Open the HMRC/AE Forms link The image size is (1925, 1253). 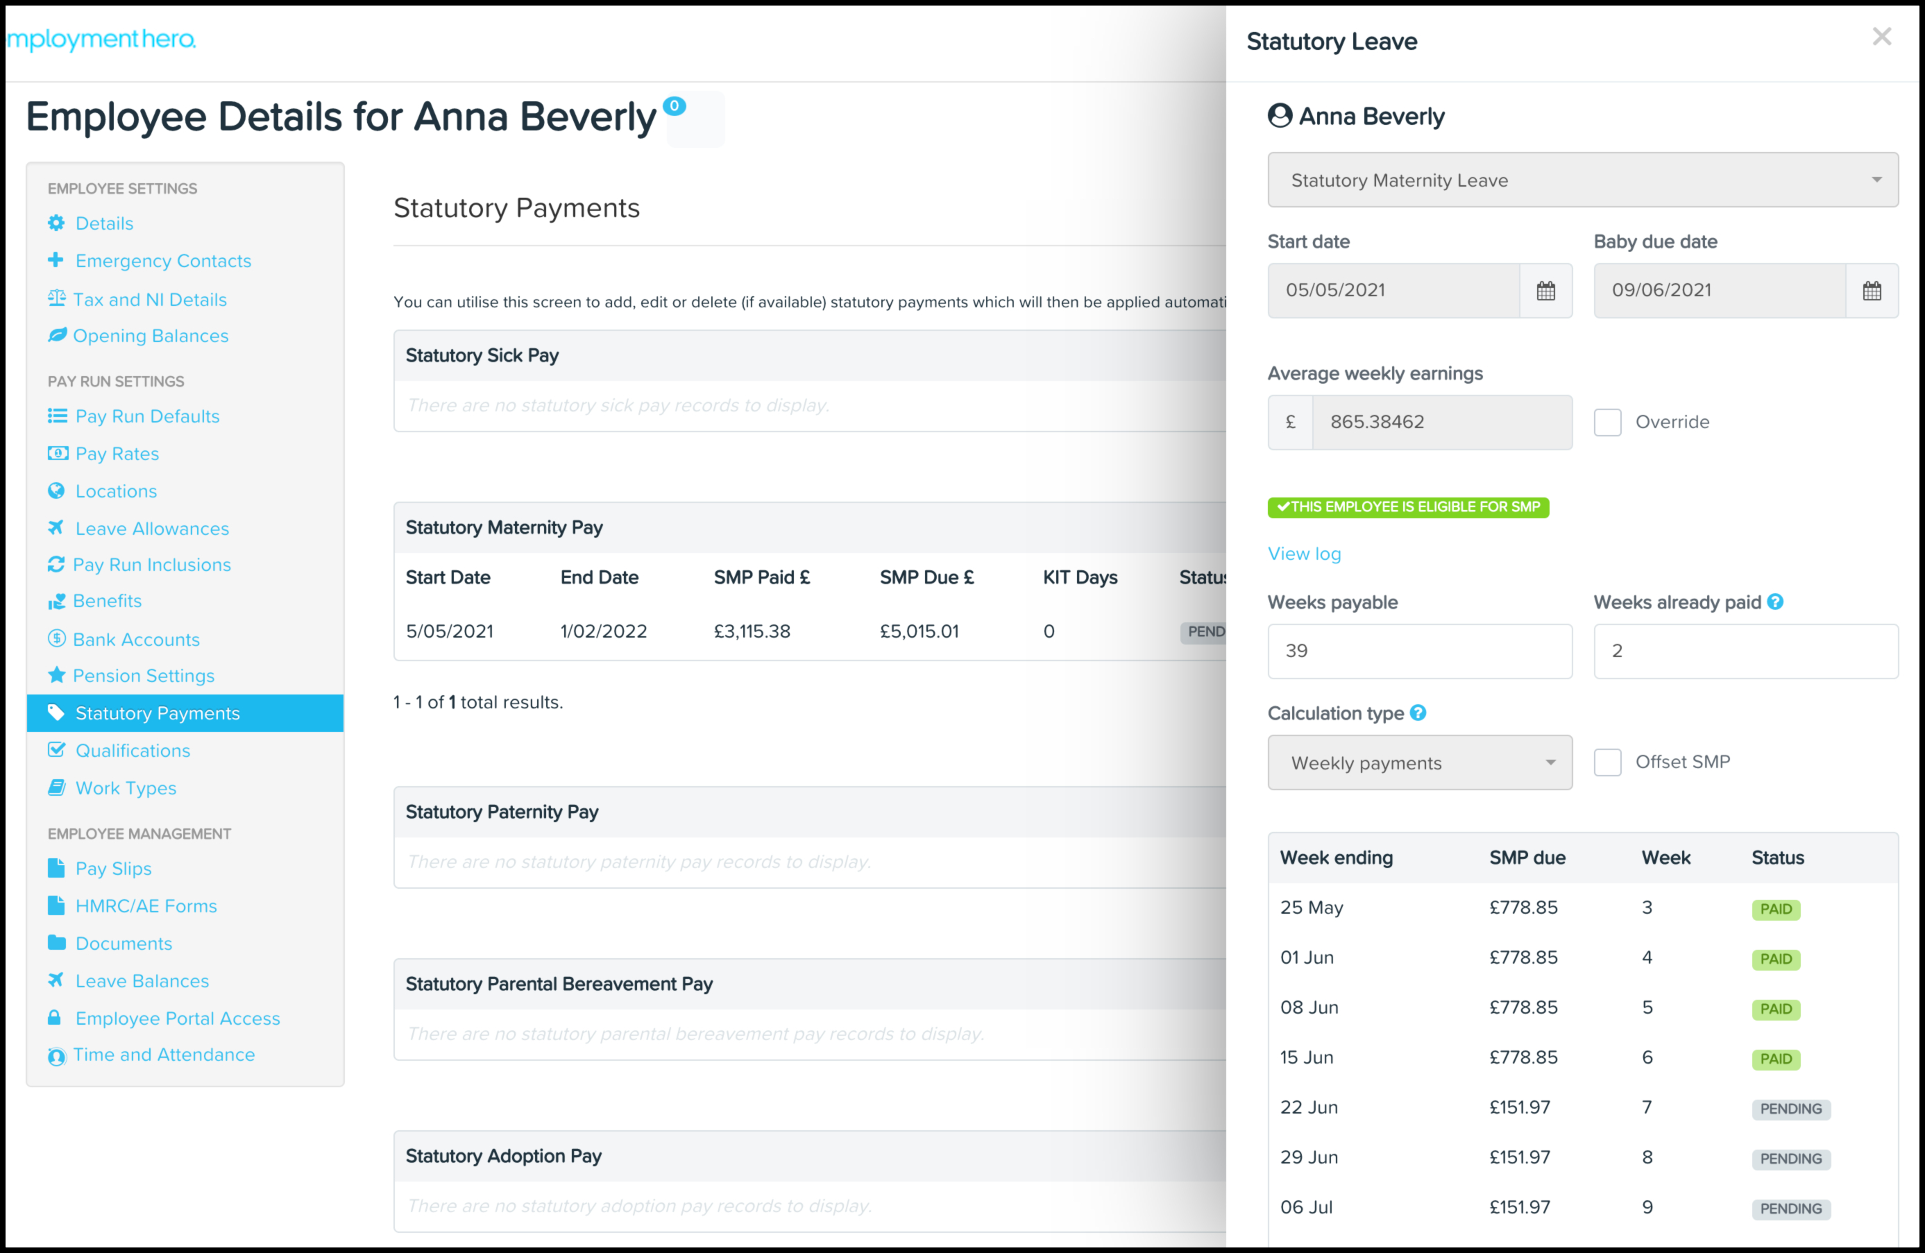click(x=146, y=906)
